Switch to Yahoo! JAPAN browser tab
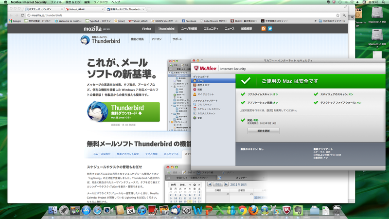This screenshot has width=389, height=219. pyautogui.click(x=84, y=9)
